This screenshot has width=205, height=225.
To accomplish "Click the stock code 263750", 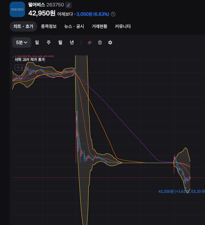I will 55,5.
